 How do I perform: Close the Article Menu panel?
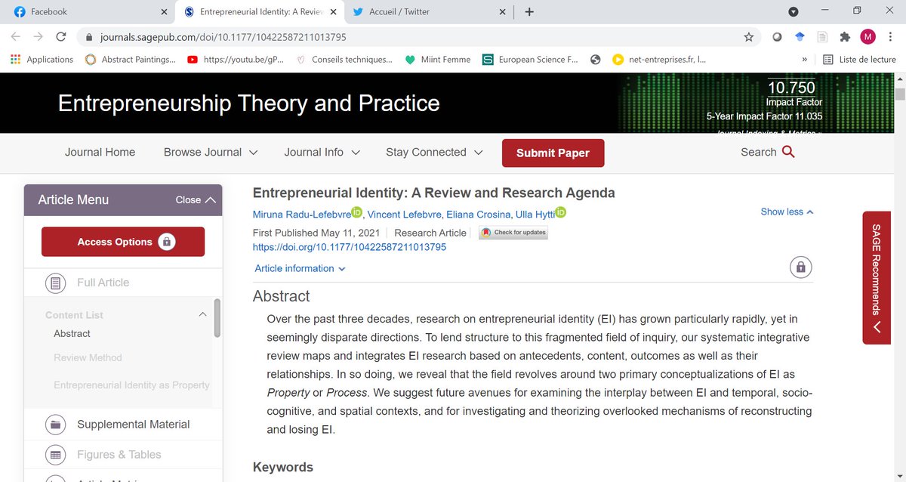pyautogui.click(x=196, y=200)
